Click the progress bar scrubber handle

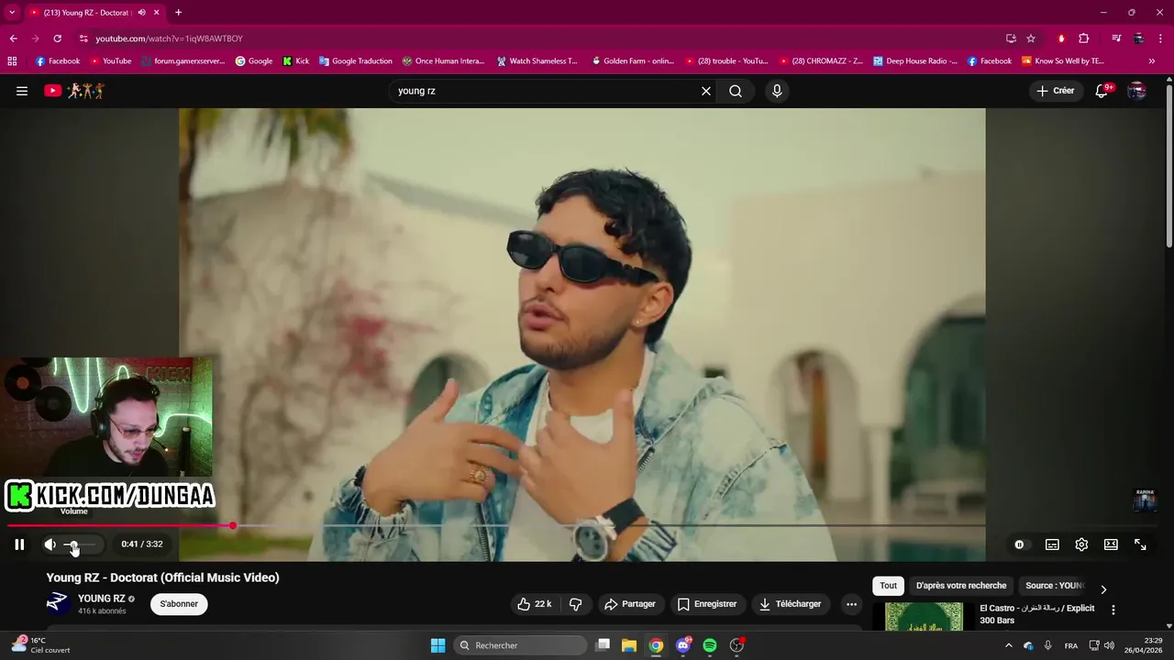(233, 525)
